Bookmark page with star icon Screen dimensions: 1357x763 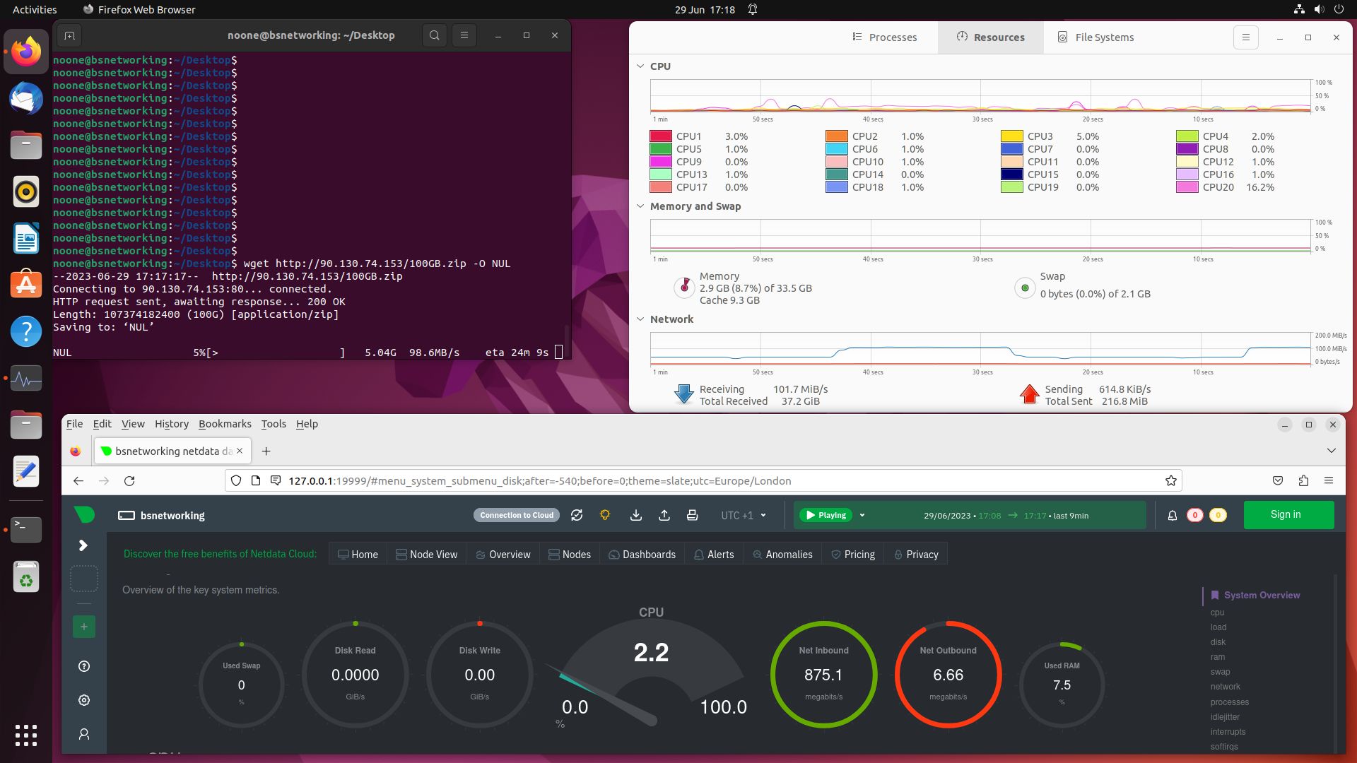1171,481
